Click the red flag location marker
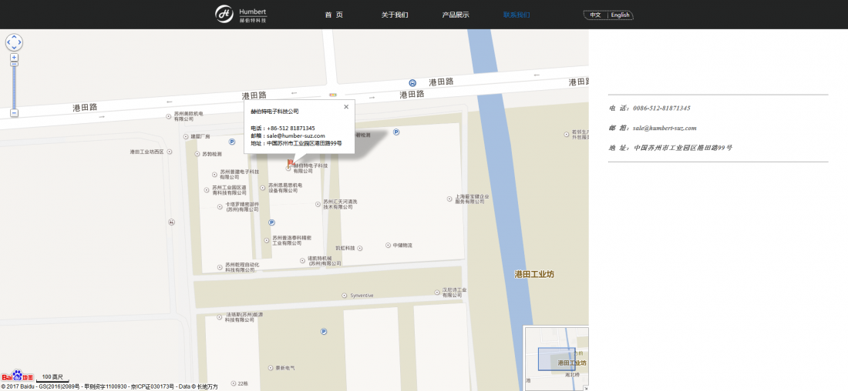This screenshot has width=848, height=391. pos(291,162)
